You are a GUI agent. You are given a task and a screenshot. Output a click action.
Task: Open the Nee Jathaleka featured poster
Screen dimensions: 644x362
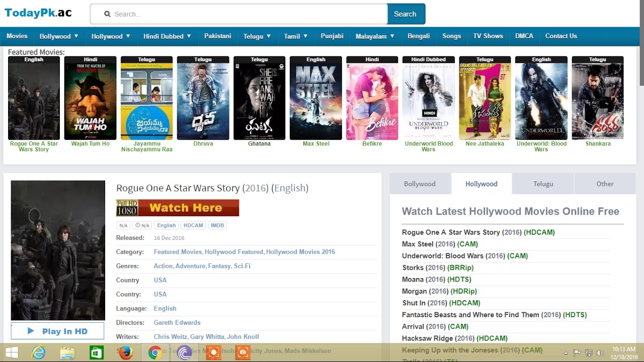pyautogui.click(x=485, y=98)
